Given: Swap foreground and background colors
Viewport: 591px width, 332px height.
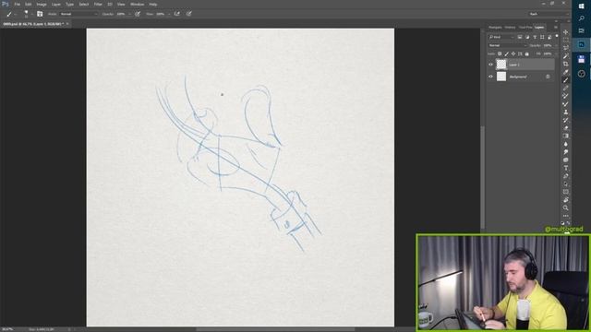Looking at the screenshot, I should [569, 223].
